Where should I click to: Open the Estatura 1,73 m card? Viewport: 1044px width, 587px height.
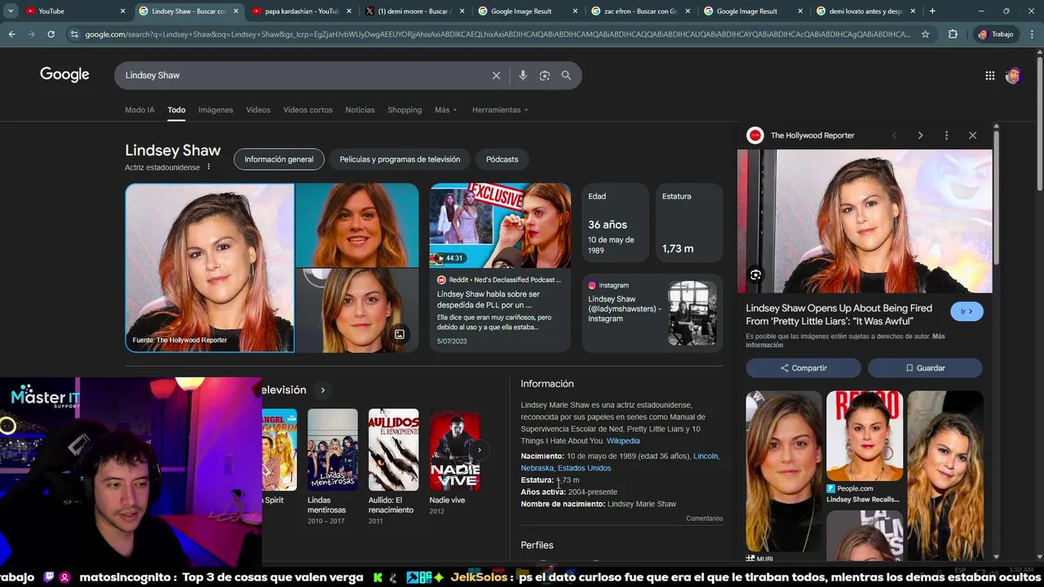tap(689, 224)
